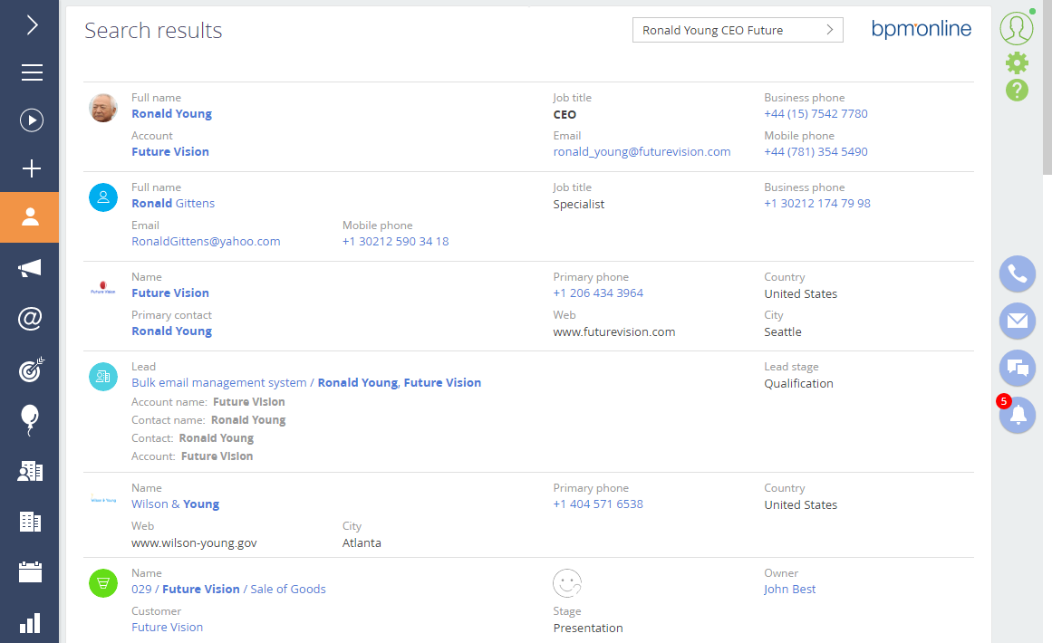1052x643 pixels.
Task: Call primary phone +1 404 571 6538
Action: coord(598,504)
